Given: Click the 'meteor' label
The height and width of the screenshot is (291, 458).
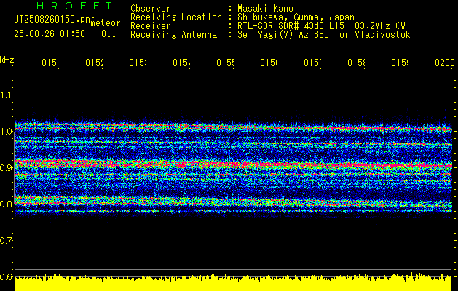Looking at the screenshot, I should point(106,23).
